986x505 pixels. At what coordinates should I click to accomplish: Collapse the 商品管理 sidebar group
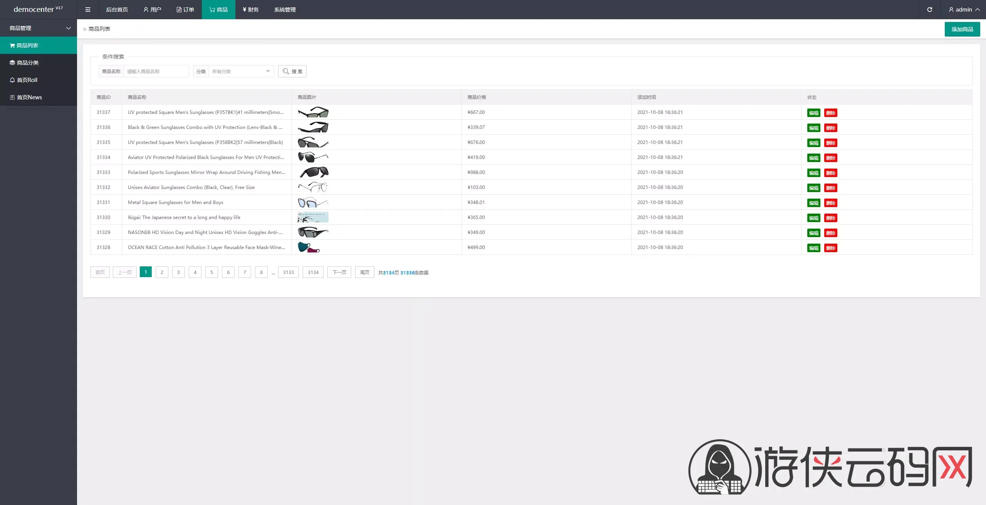click(39, 28)
